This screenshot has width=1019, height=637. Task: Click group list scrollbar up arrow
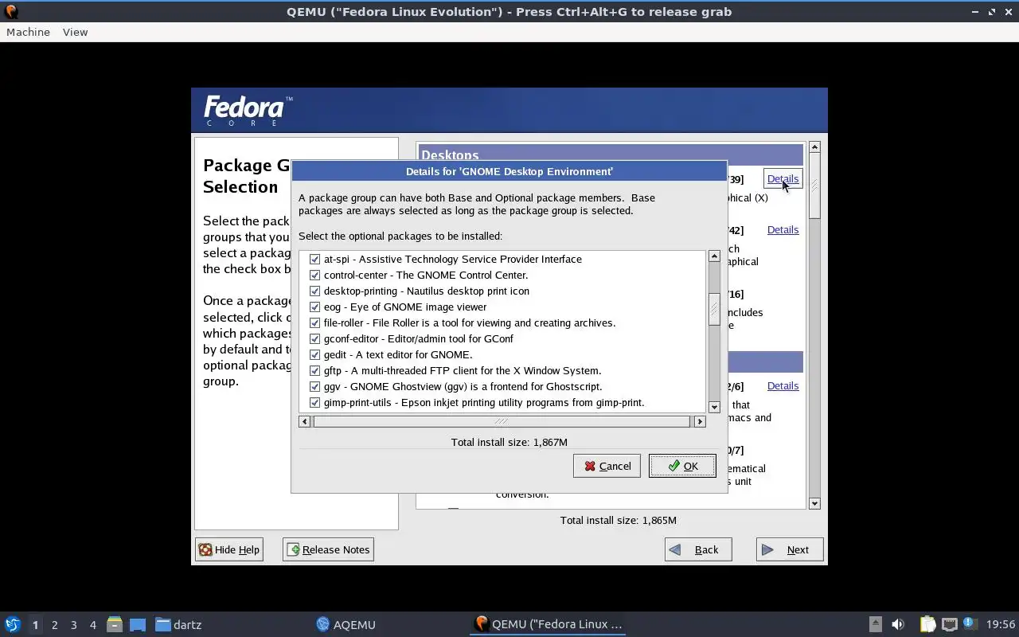(x=814, y=147)
